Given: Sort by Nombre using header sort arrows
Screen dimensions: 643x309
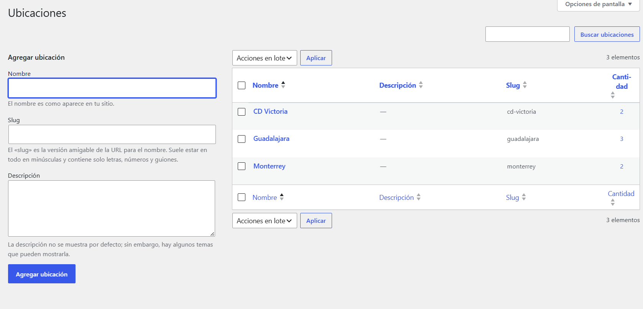Looking at the screenshot, I should [x=283, y=85].
